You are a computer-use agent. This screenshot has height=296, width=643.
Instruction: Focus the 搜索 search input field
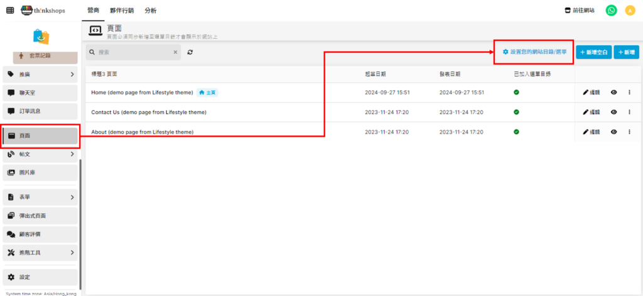tap(132, 53)
